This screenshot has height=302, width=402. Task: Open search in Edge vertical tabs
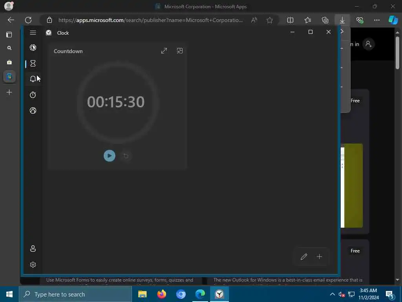pos(9,48)
